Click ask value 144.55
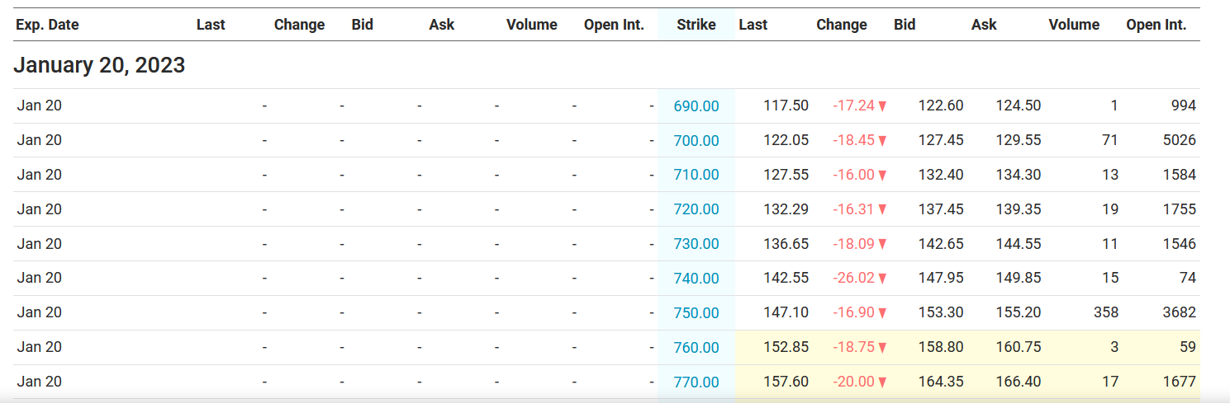Screen dimensions: 1230x408 (x=1019, y=244)
